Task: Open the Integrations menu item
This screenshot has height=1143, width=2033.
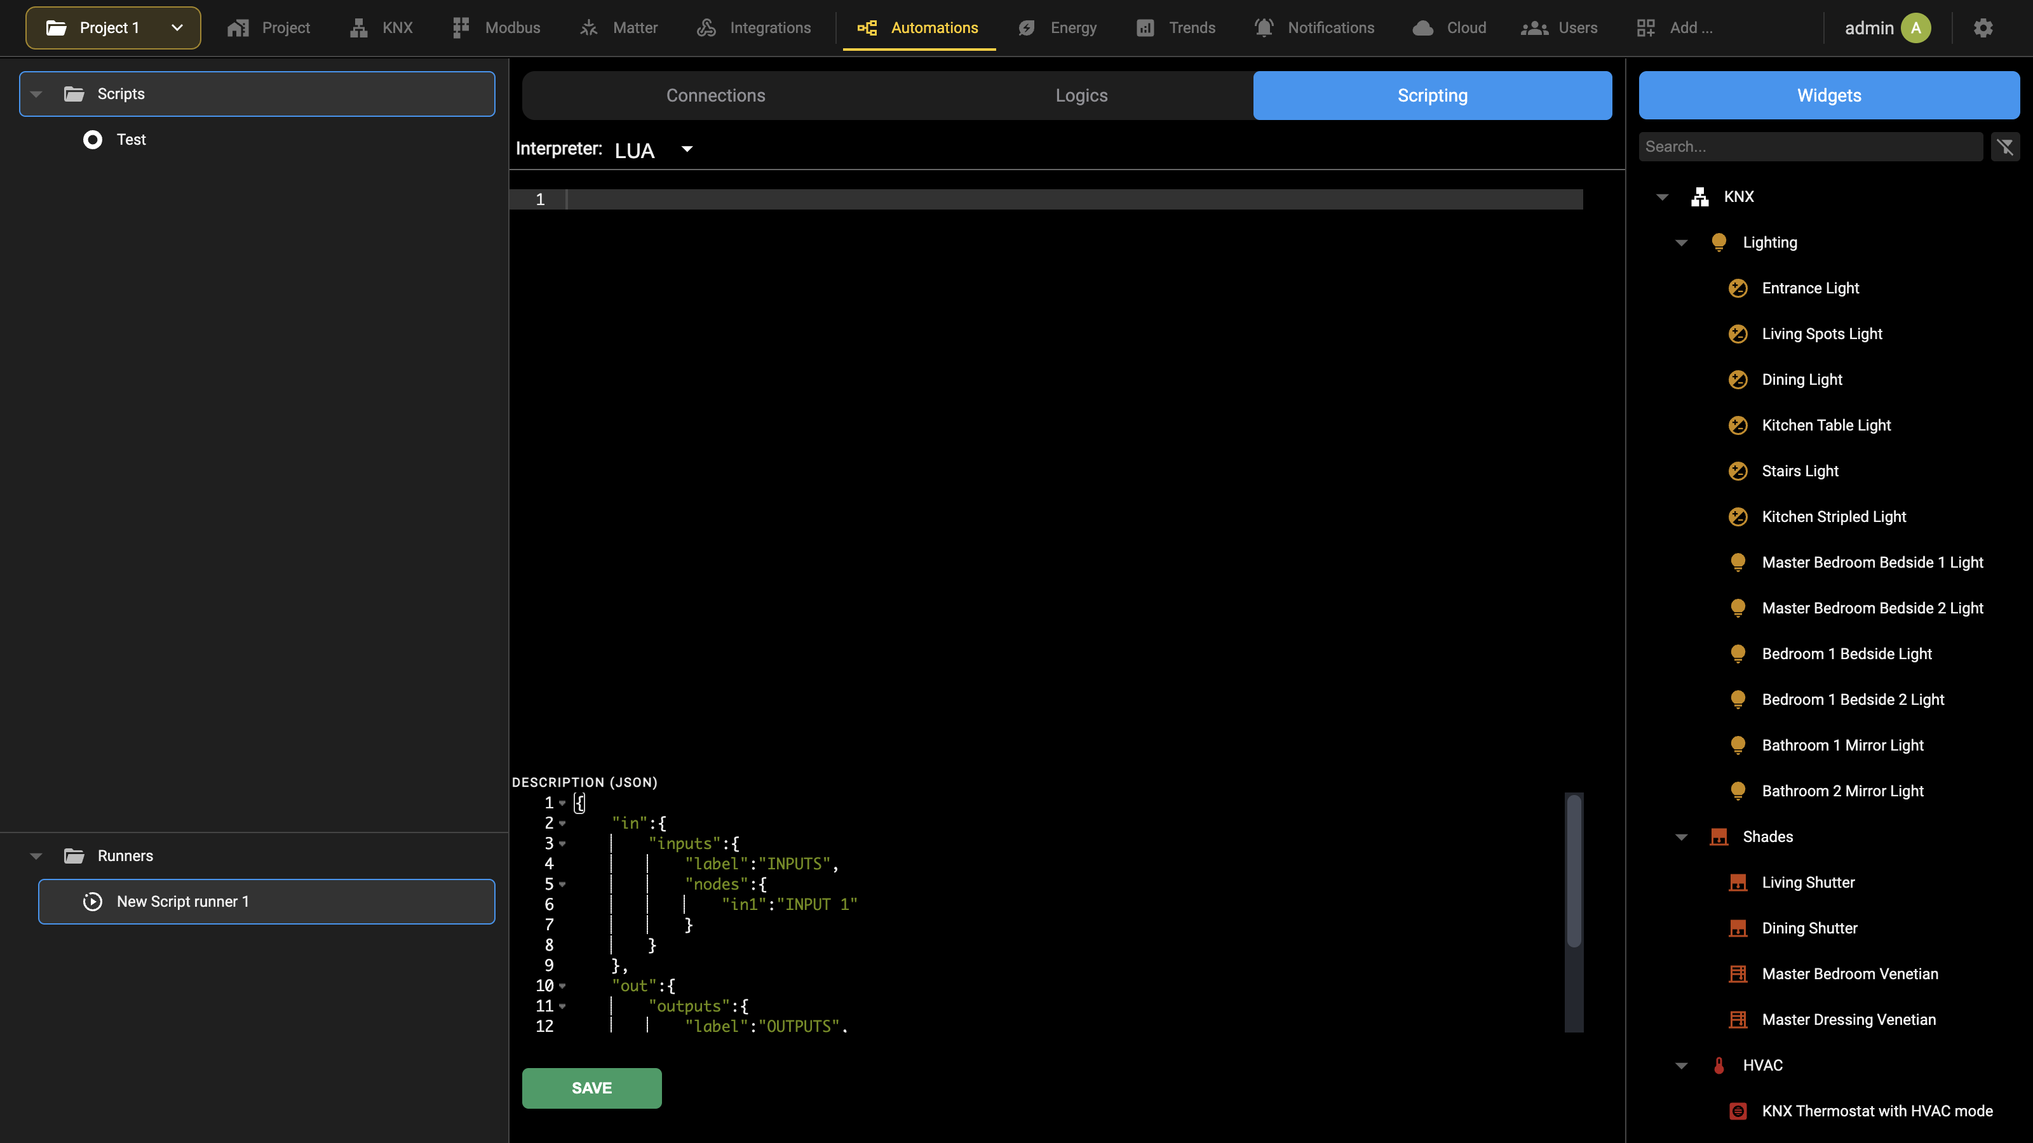Action: coord(753,27)
